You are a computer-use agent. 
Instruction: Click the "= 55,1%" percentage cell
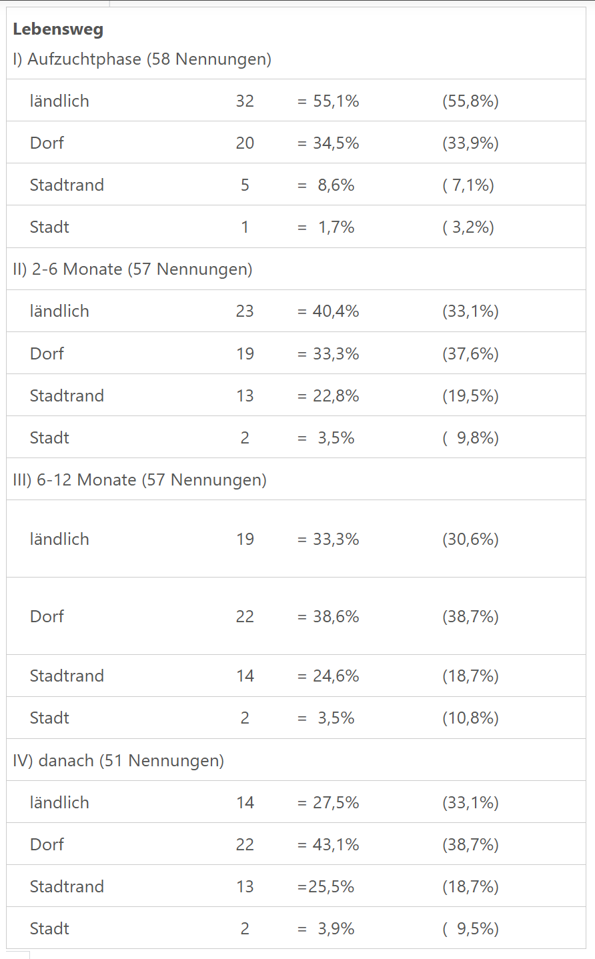click(328, 101)
